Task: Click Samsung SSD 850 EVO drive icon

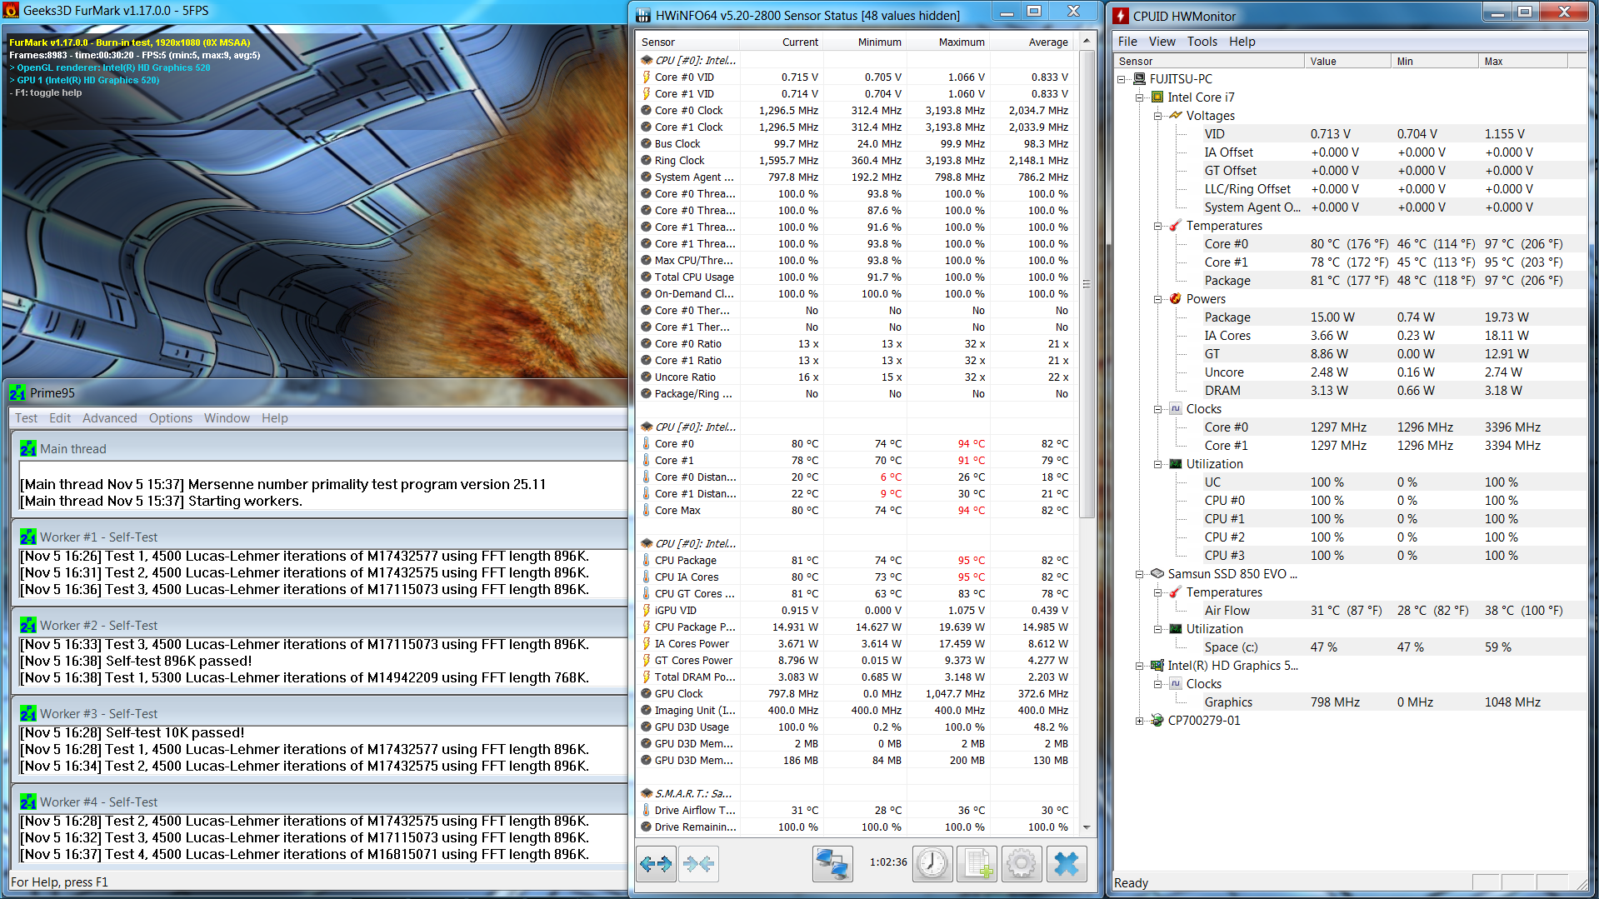Action: tap(1157, 573)
